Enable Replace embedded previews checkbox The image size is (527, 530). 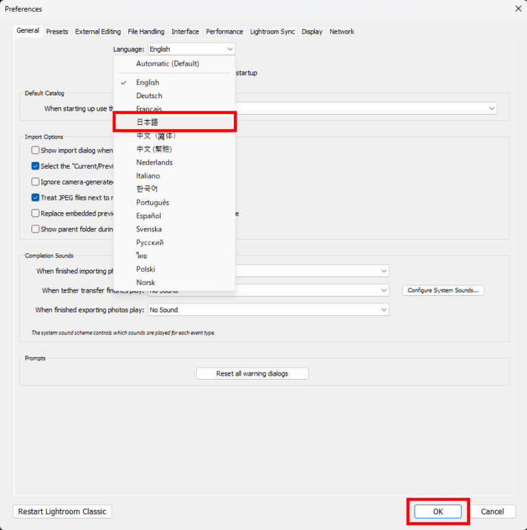pos(36,213)
